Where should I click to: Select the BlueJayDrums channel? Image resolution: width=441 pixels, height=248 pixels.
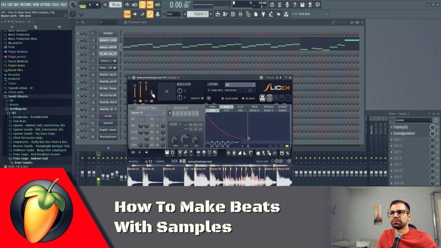(x=108, y=137)
